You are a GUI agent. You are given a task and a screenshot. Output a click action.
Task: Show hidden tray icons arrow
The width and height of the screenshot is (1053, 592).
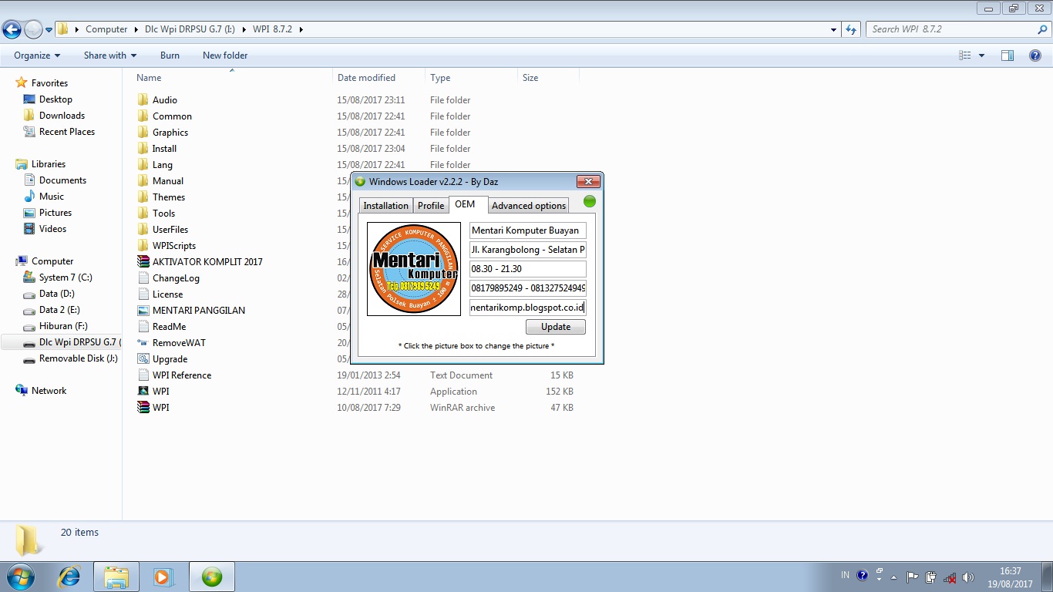click(x=893, y=577)
